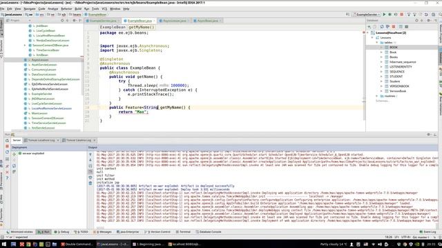
Task: Select the ee-war exploded deployment artifact
Action: point(31,154)
